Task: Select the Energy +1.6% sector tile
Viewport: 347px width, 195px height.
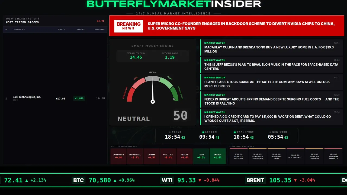Action: click(x=218, y=156)
